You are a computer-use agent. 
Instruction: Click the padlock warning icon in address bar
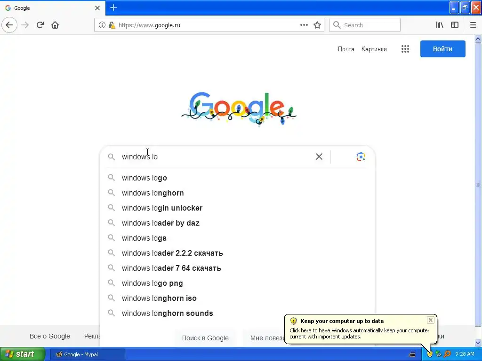click(x=112, y=25)
